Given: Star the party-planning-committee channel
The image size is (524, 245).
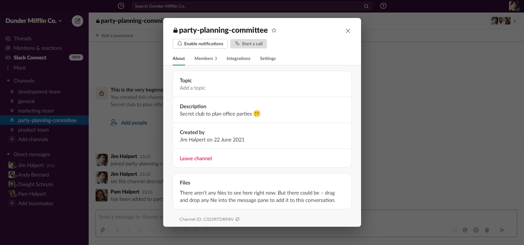Looking at the screenshot, I should coord(274,30).
